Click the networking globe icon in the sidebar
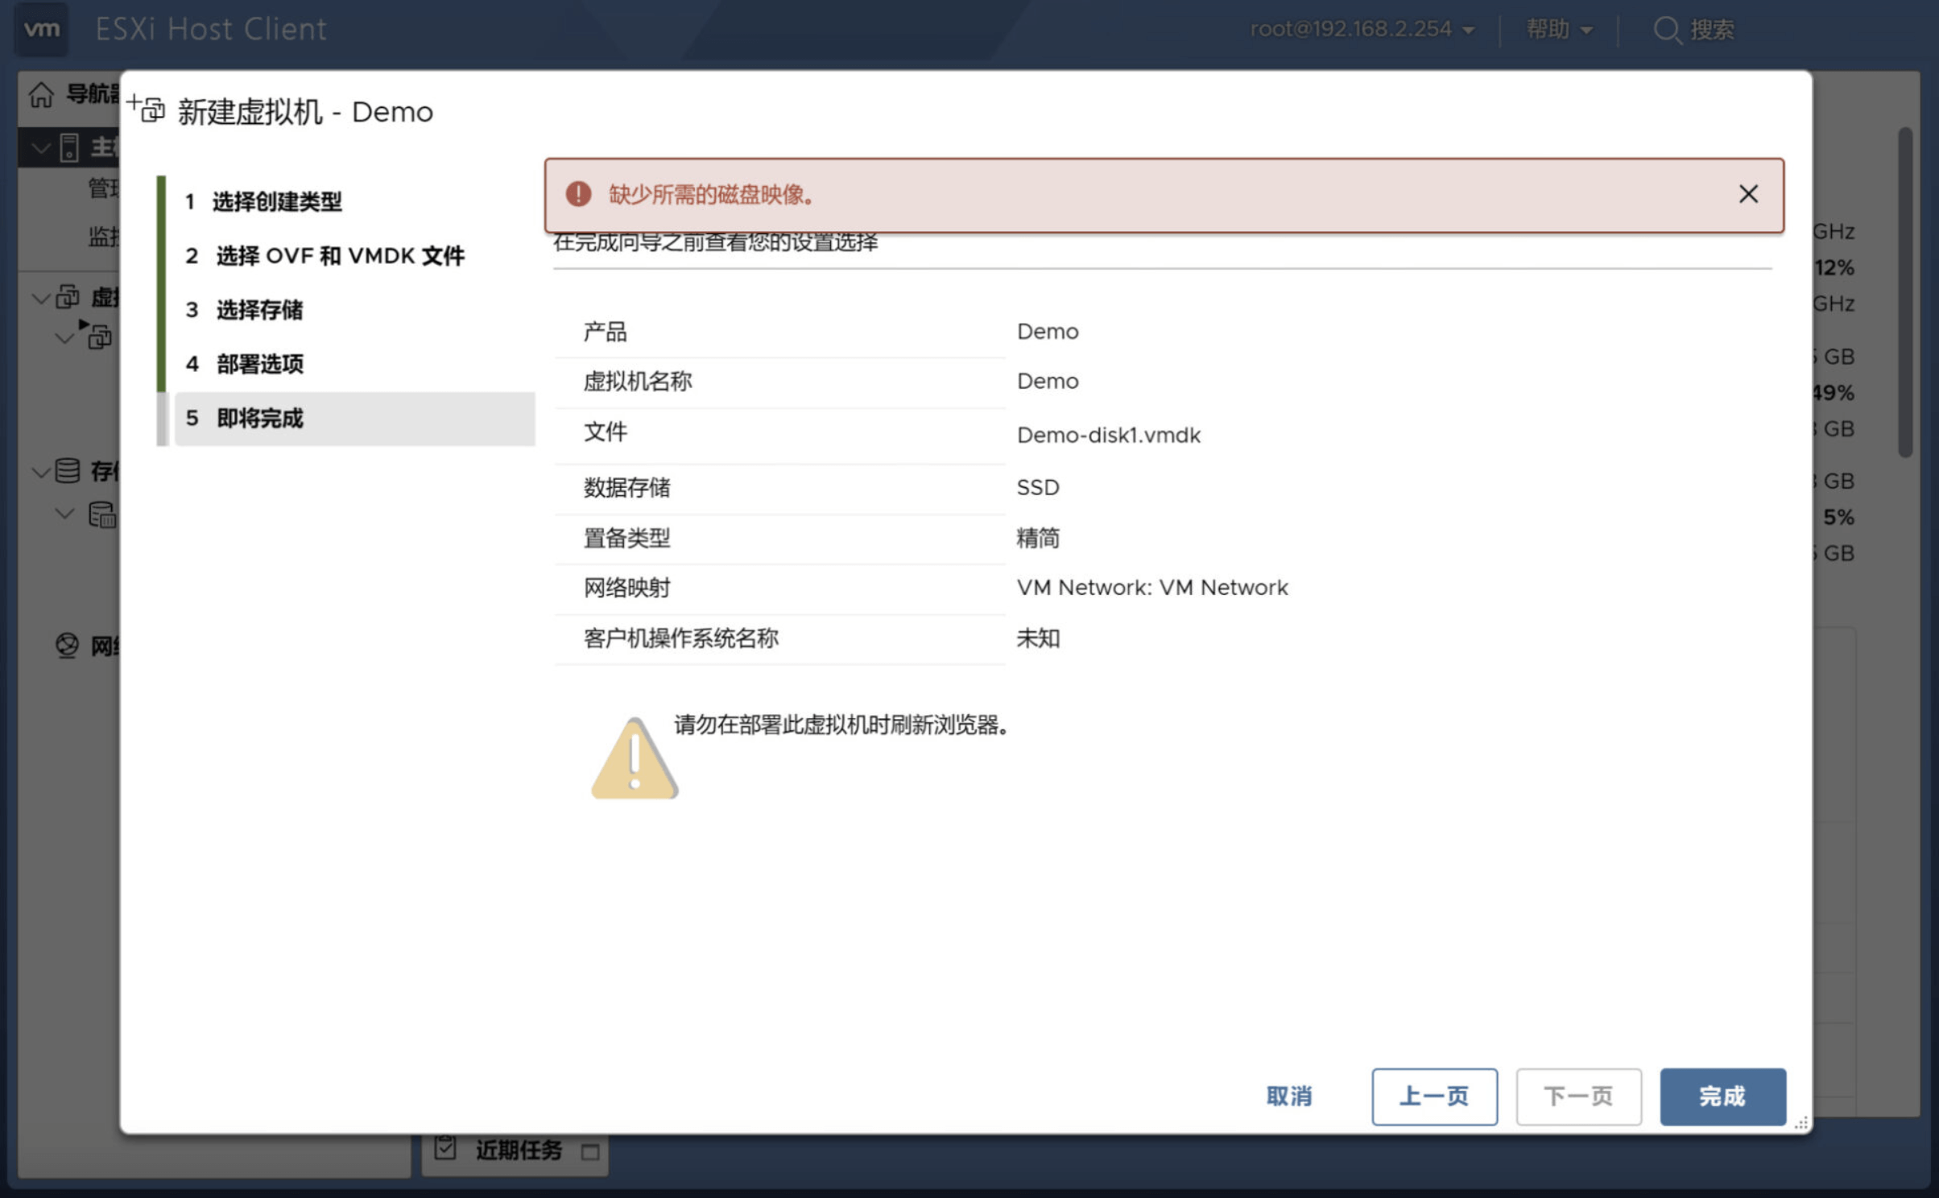Screen dimensions: 1939x1198 [x=67, y=645]
